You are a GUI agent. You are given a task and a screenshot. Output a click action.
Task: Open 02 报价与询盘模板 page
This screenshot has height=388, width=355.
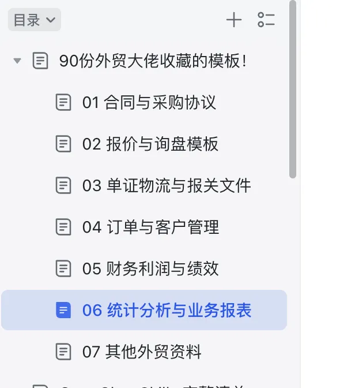(x=150, y=144)
